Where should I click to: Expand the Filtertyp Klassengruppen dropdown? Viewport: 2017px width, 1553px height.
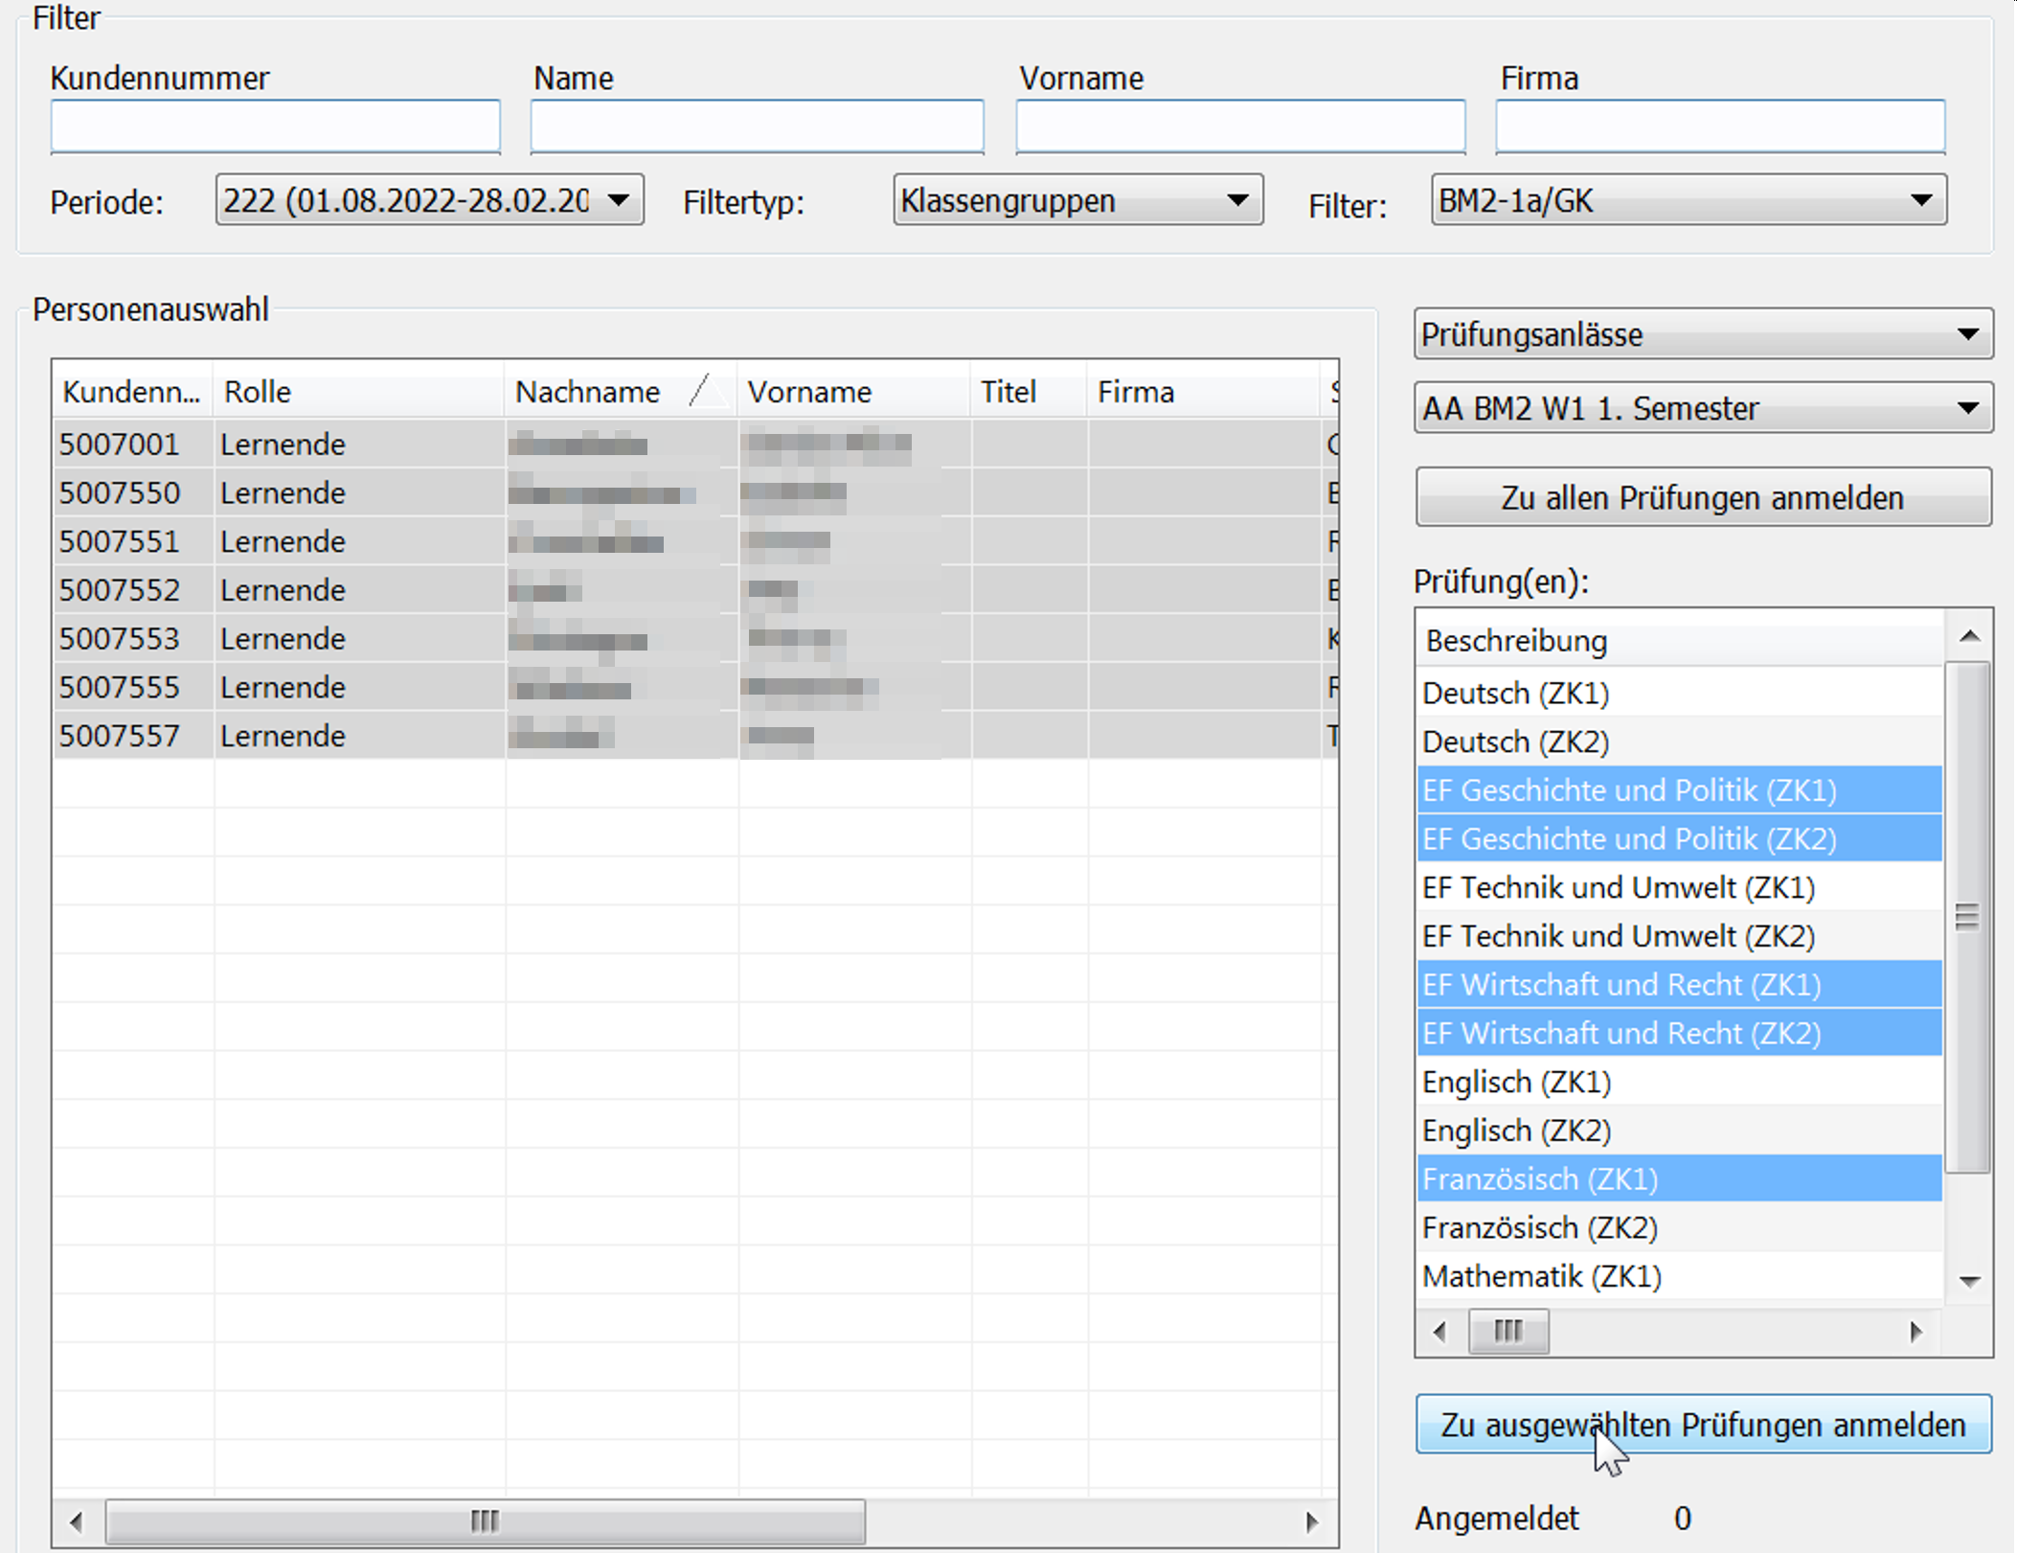click(1076, 200)
